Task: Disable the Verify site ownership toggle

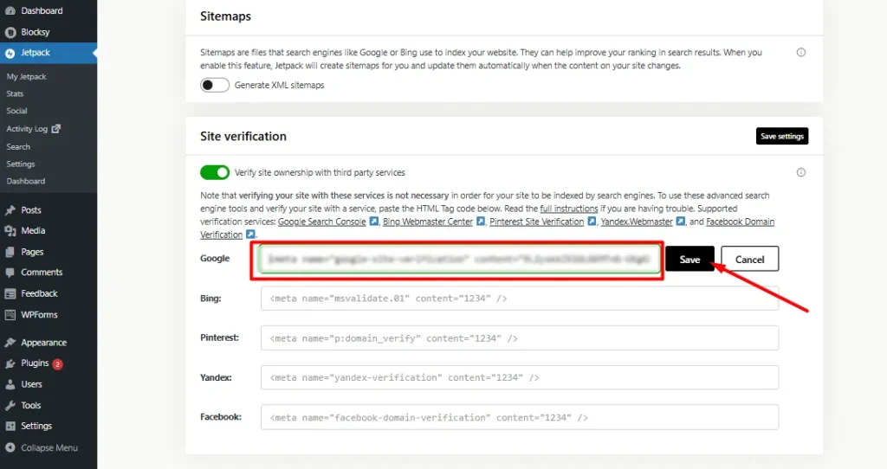Action: (215, 172)
